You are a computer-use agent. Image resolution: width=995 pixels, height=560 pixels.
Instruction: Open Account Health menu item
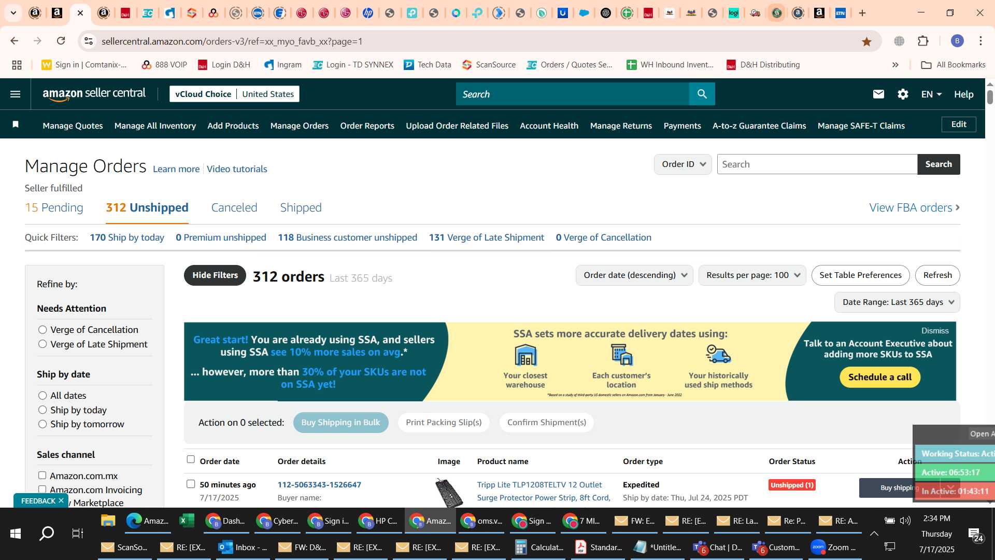click(x=549, y=126)
